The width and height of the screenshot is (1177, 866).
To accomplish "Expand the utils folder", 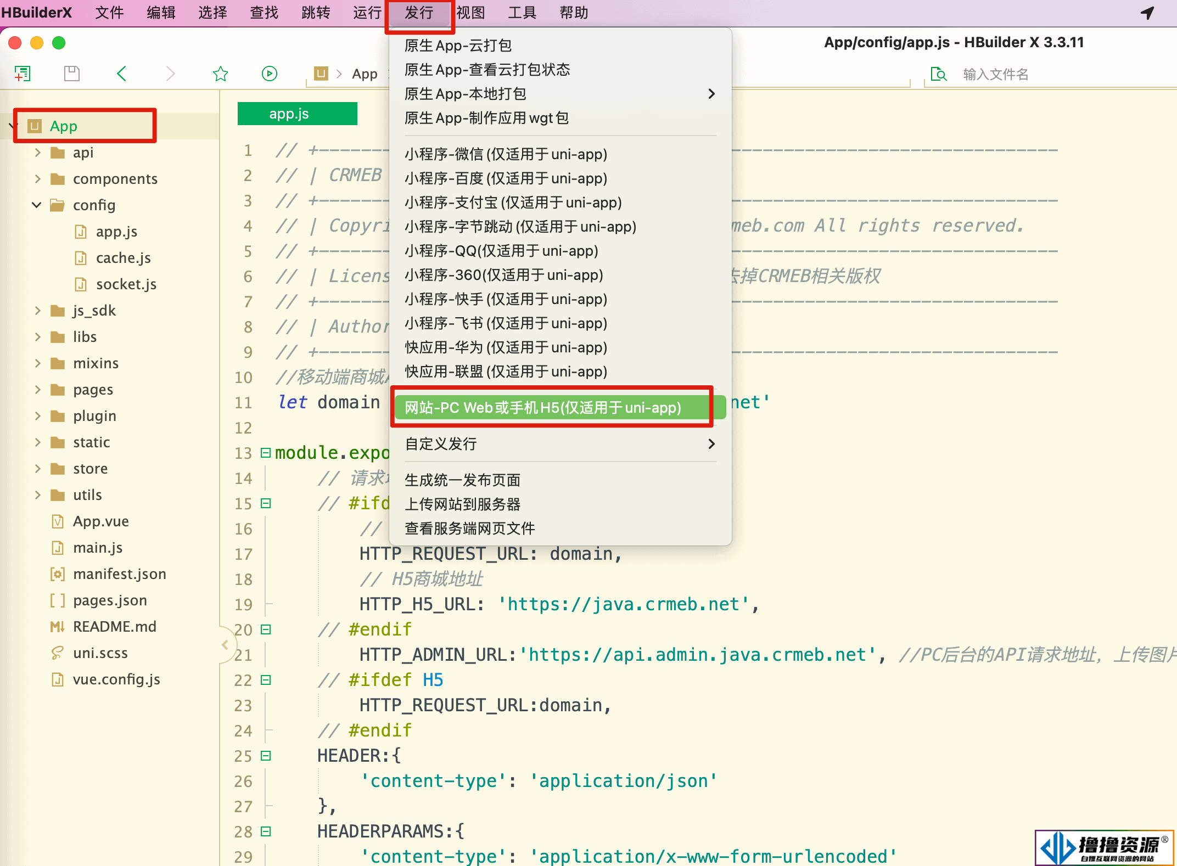I will [x=37, y=495].
